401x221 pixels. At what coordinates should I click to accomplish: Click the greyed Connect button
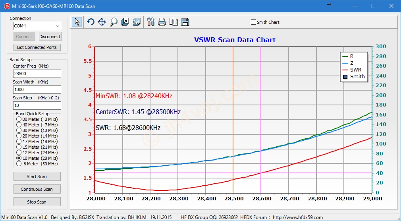click(x=24, y=37)
